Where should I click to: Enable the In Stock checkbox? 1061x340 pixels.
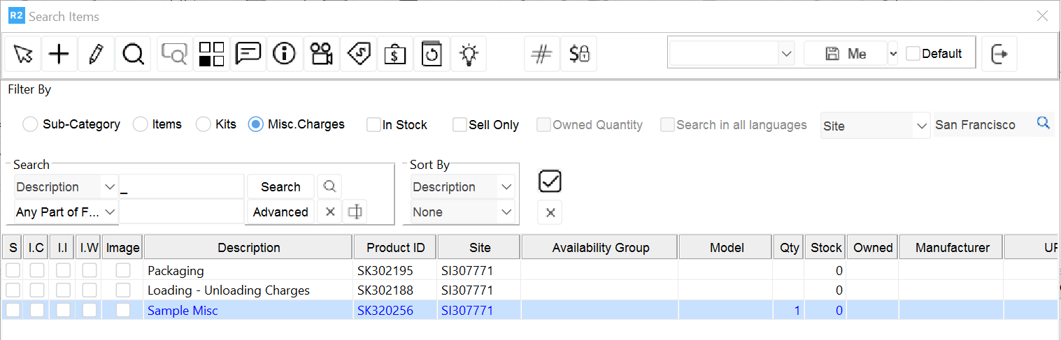pyautogui.click(x=374, y=125)
